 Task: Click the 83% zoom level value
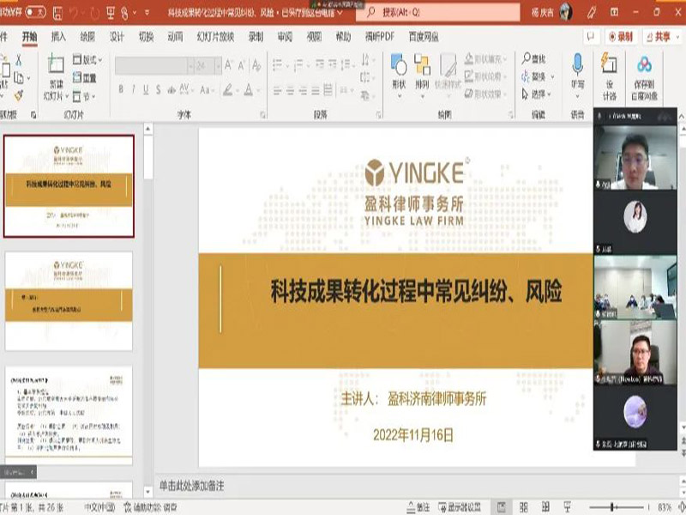[664, 507]
